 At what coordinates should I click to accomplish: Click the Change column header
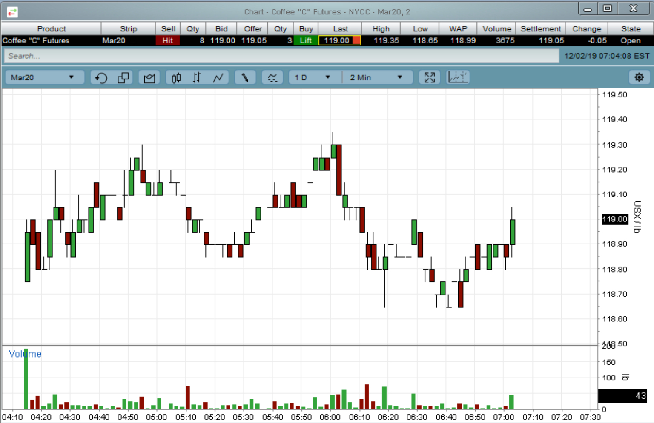pos(587,28)
